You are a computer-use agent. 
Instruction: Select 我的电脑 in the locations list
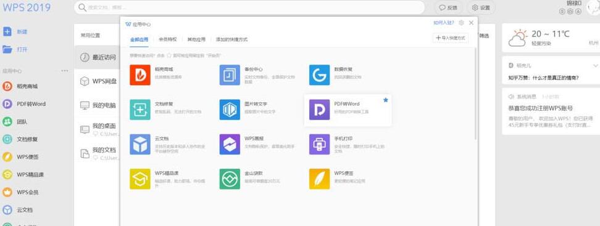97,105
